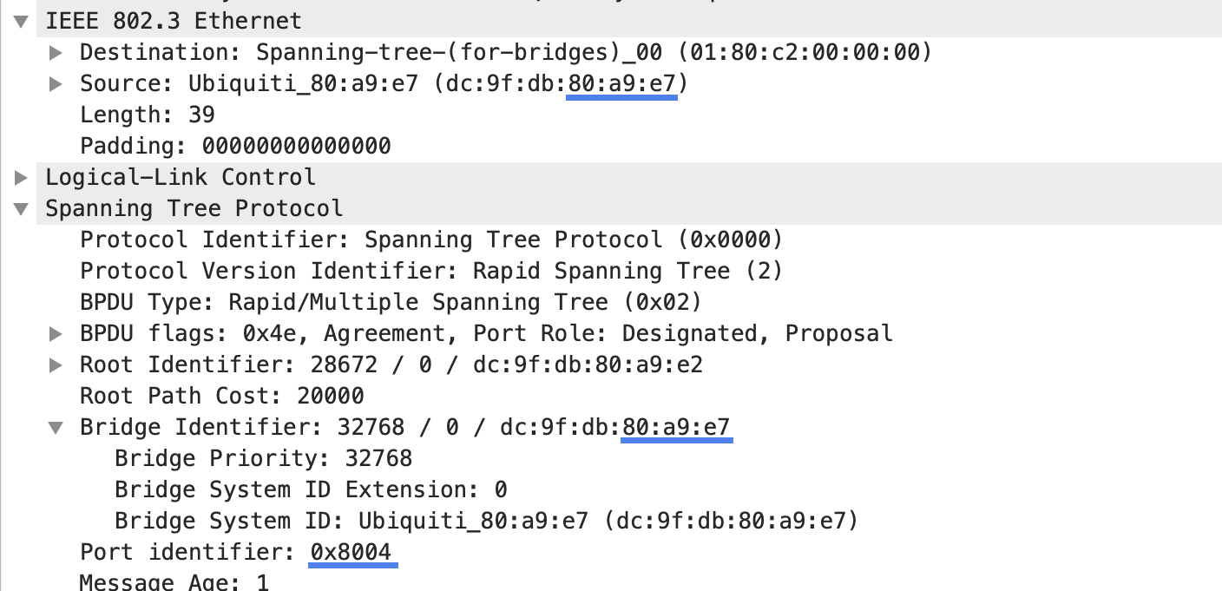Image resolution: width=1222 pixels, height=591 pixels.
Task: Select the Length: 39 row
Action: (629, 115)
